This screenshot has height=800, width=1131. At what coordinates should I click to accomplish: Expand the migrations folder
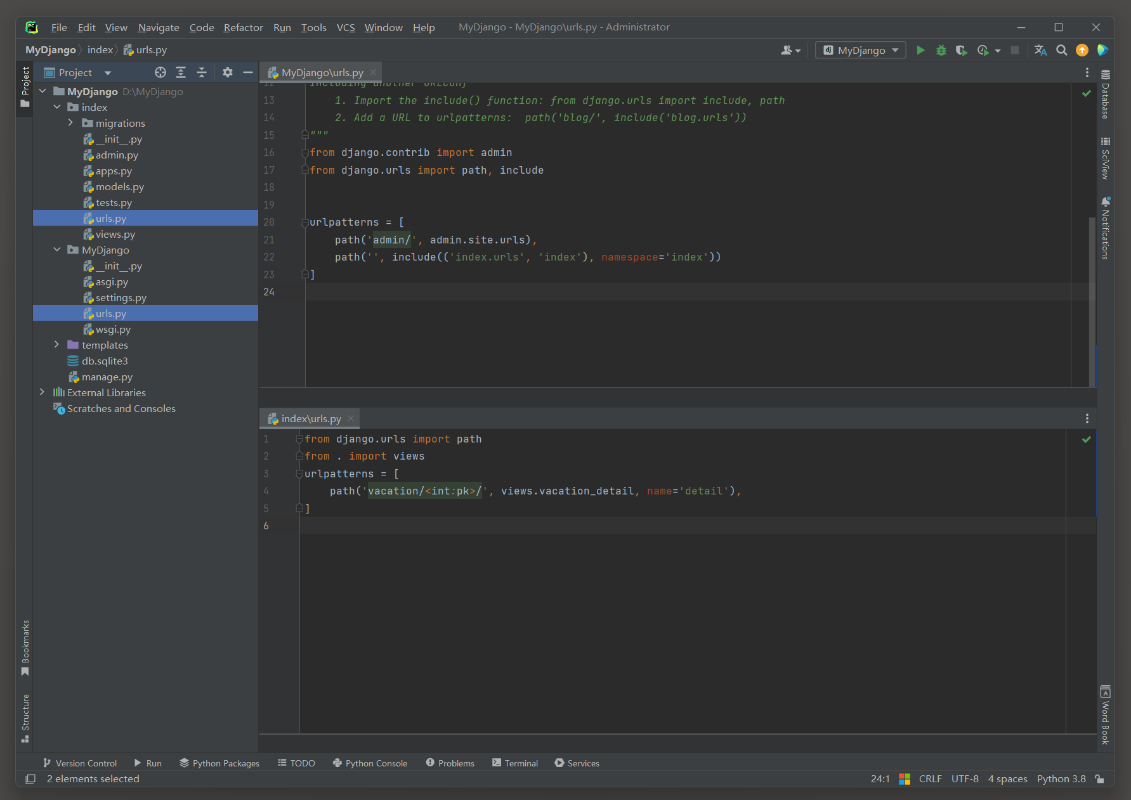point(71,123)
